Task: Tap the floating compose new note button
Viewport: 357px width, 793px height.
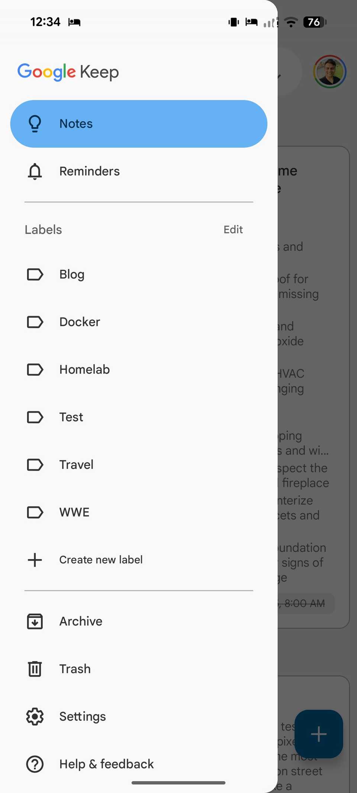Action: click(319, 734)
